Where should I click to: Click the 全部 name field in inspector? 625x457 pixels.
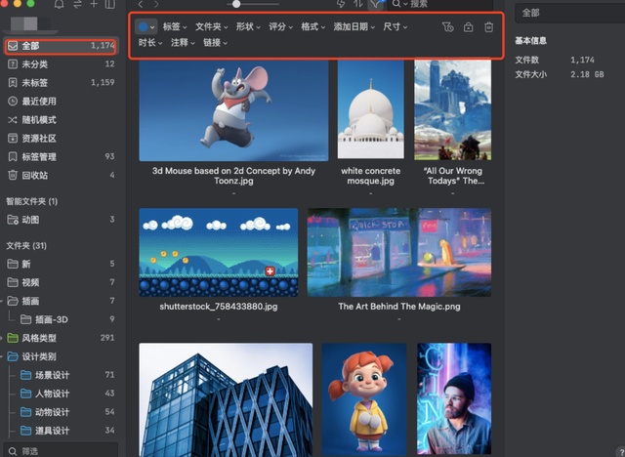point(570,13)
